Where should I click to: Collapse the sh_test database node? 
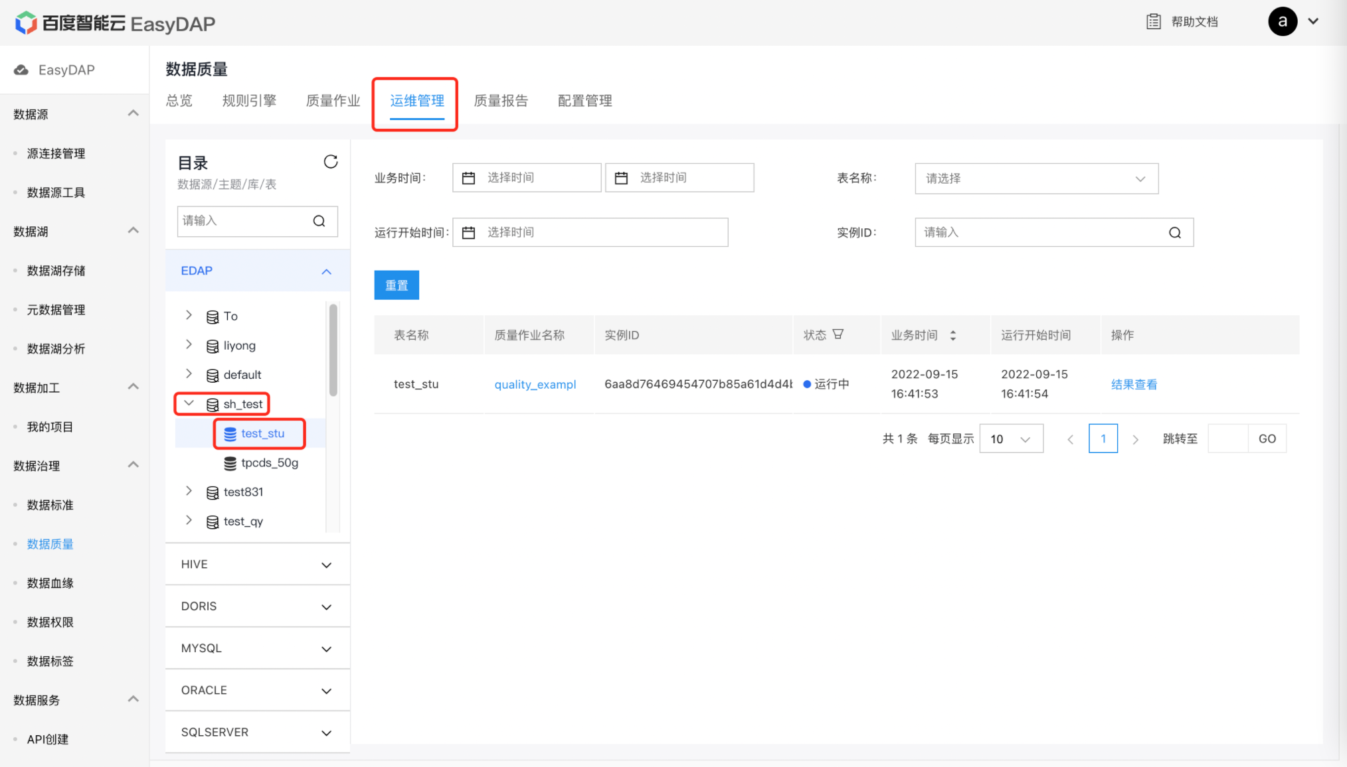pyautogui.click(x=189, y=403)
